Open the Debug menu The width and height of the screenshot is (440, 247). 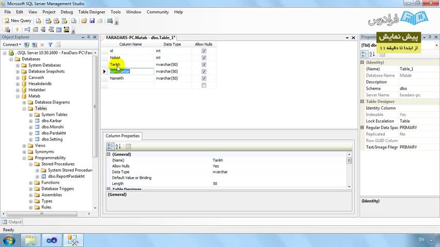(x=67, y=12)
